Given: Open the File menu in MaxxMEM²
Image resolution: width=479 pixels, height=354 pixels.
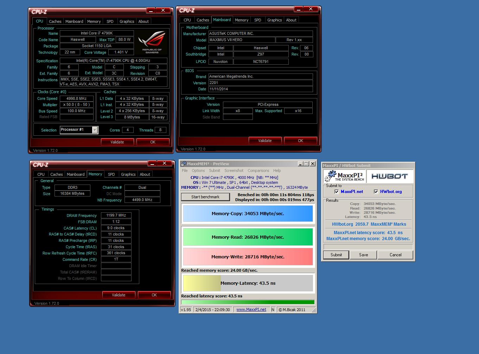Looking at the screenshot, I should pyautogui.click(x=185, y=170).
